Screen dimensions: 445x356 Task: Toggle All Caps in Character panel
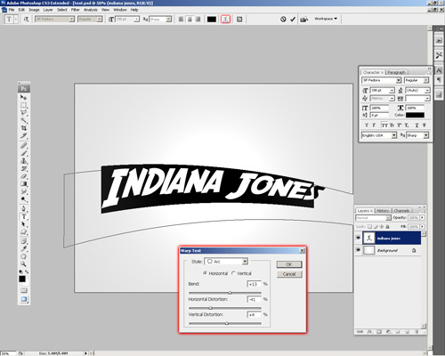coord(384,125)
